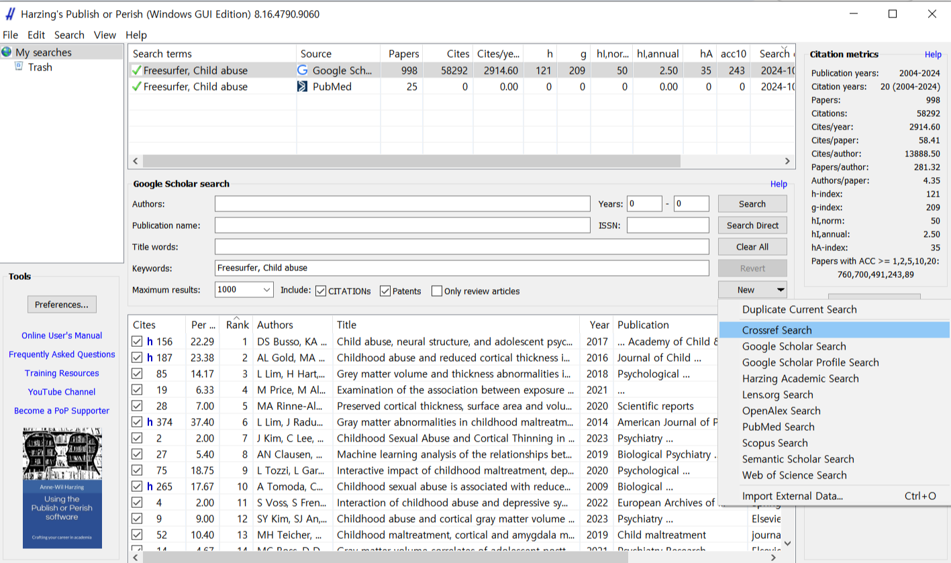Open the Training Resources link
This screenshot has height=563, width=951.
point(62,373)
